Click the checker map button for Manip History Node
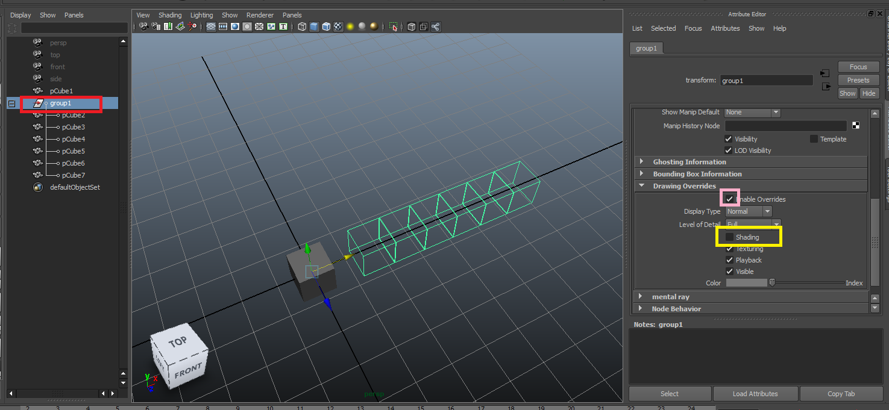889x410 pixels. click(856, 126)
